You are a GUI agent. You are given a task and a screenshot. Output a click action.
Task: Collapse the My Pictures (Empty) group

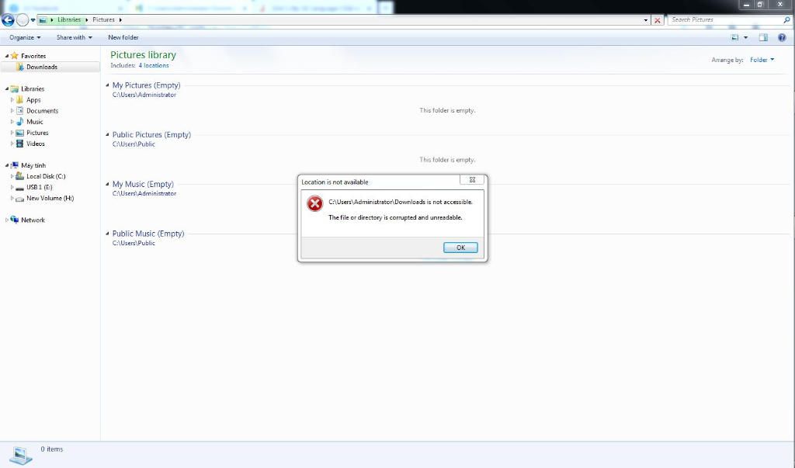(x=107, y=85)
